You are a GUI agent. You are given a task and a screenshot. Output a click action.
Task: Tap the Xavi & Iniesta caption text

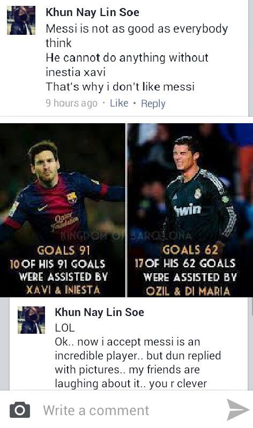[x=63, y=290]
